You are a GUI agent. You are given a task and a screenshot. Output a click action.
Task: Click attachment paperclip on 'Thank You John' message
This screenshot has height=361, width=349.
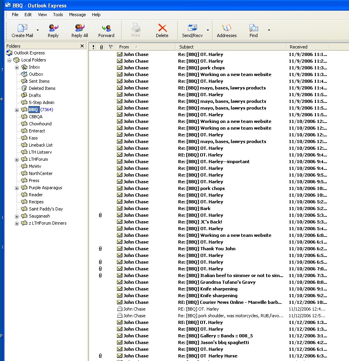pyautogui.click(x=100, y=249)
